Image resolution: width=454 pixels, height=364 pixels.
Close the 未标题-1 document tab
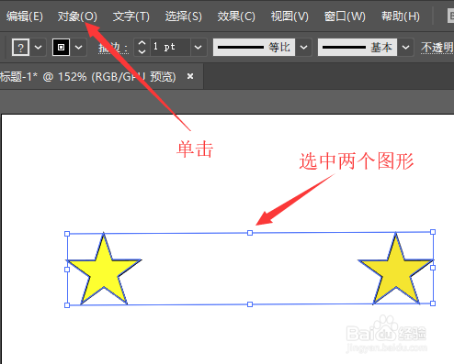190,76
